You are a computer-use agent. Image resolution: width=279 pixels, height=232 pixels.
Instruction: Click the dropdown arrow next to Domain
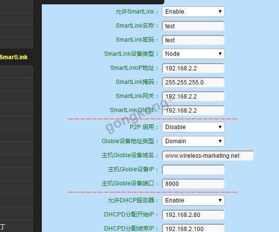tap(220, 141)
